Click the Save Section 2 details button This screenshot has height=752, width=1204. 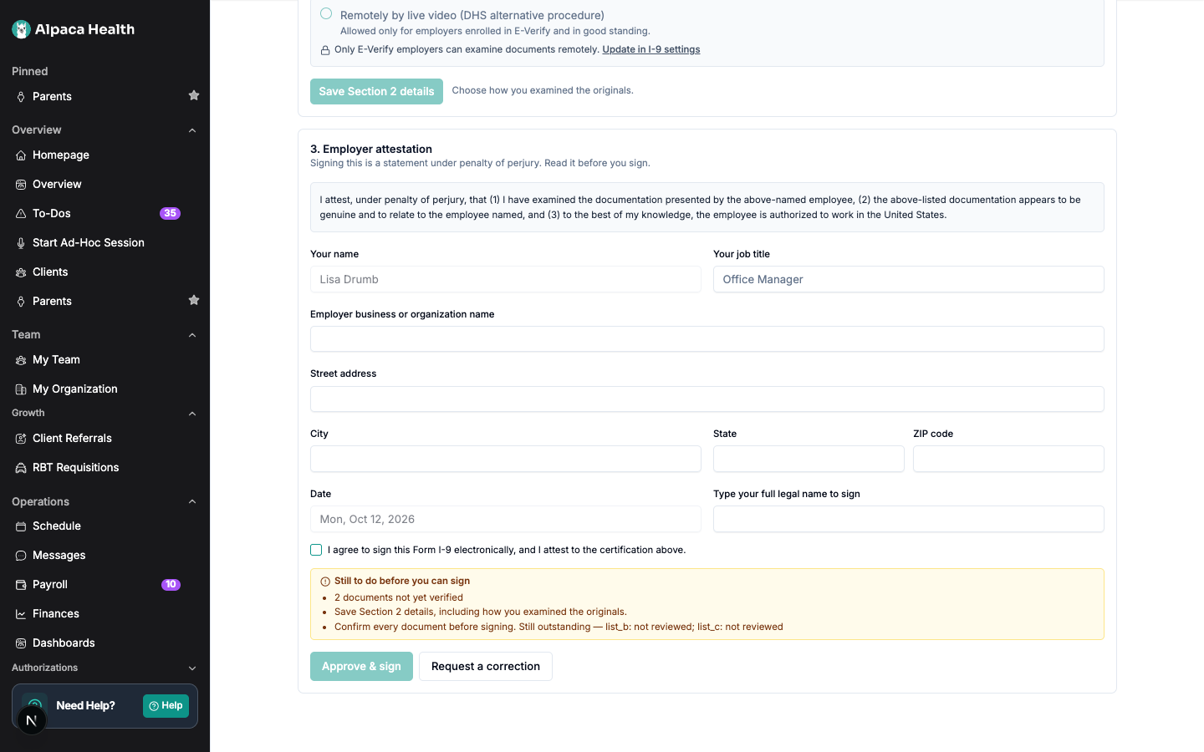pos(376,91)
